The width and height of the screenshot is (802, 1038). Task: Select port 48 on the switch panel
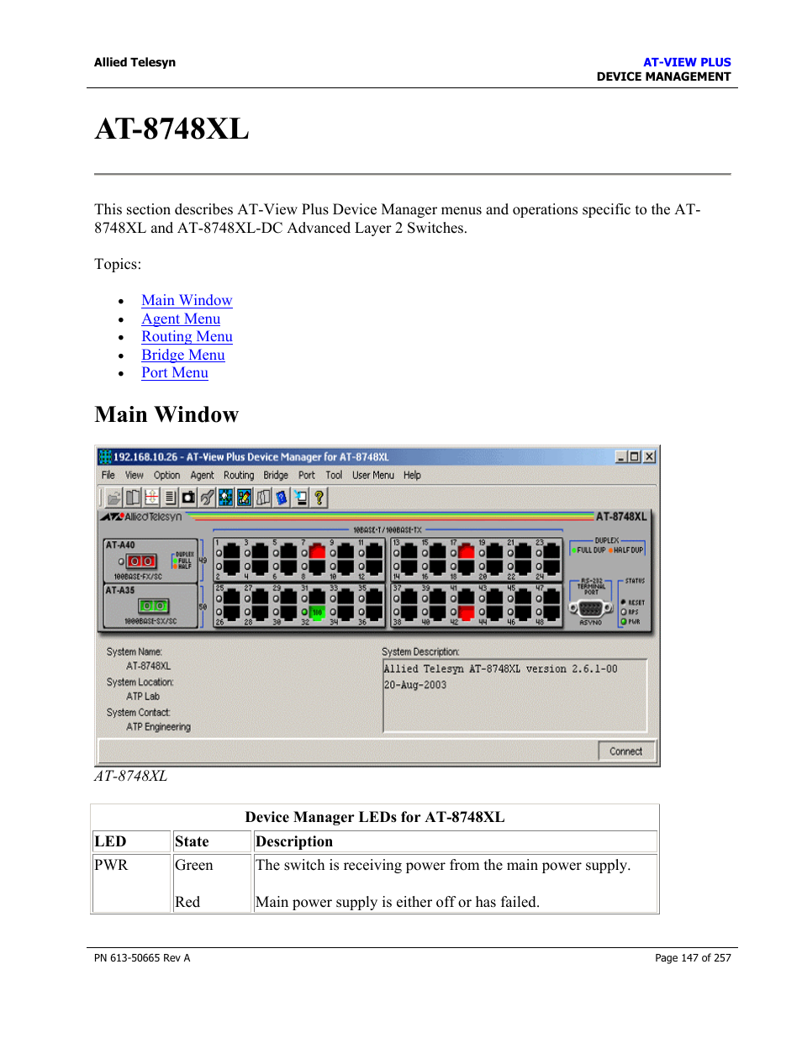point(551,612)
